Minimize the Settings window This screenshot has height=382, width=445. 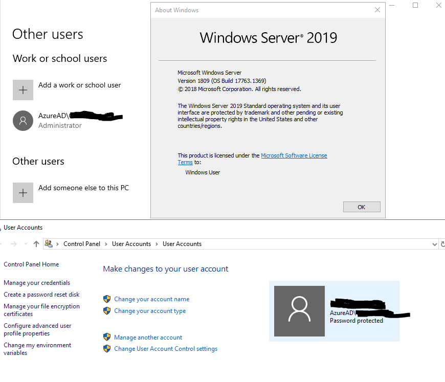pyautogui.click(x=392, y=5)
